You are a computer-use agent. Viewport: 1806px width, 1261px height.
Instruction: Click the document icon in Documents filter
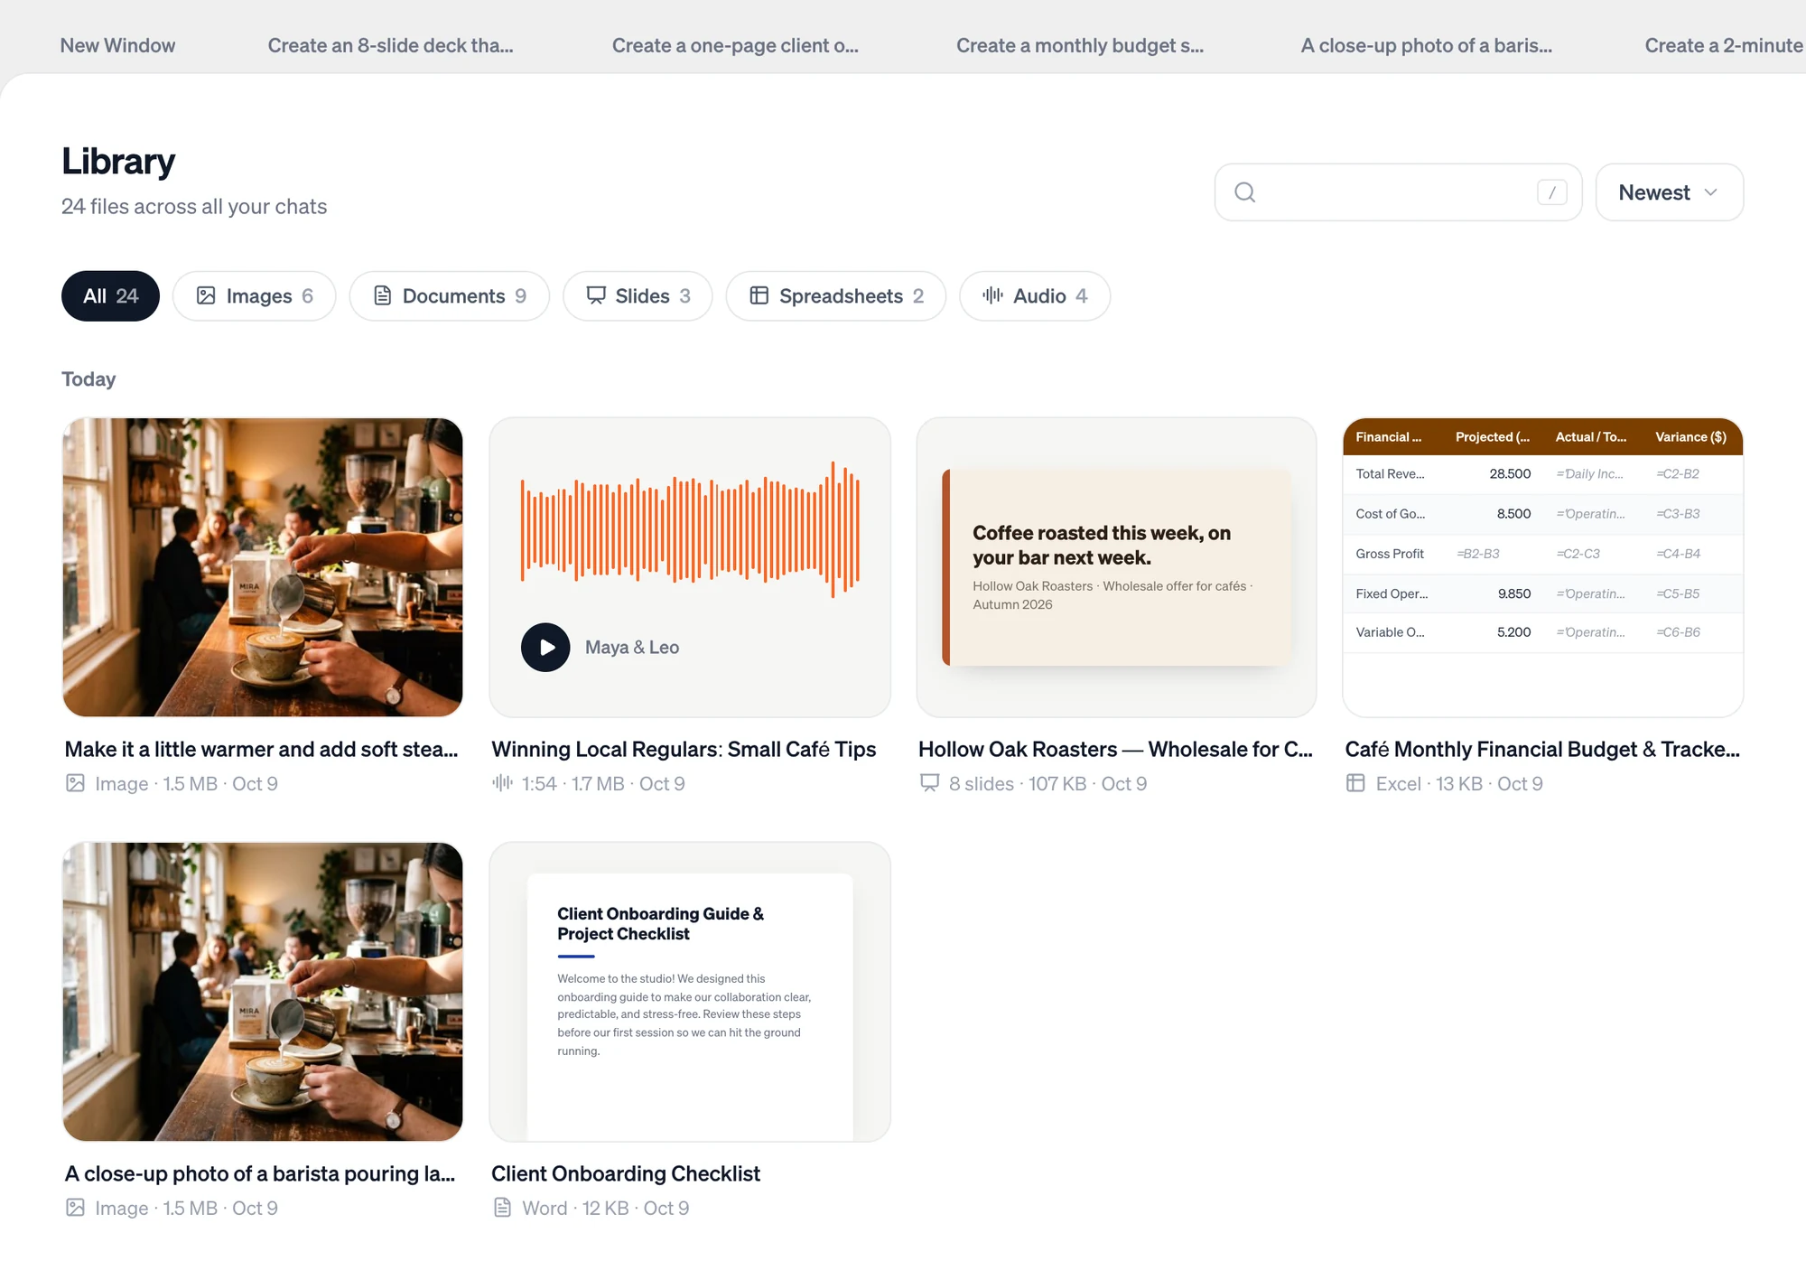[382, 295]
